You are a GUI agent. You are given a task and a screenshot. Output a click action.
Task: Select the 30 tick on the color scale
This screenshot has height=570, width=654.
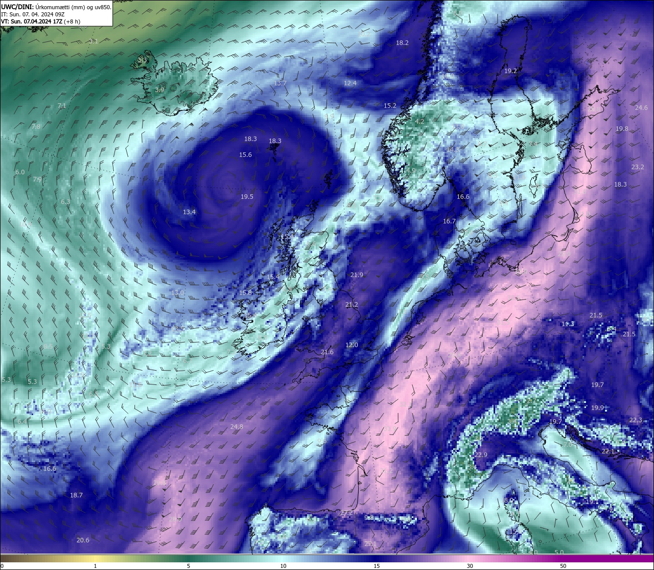470,566
